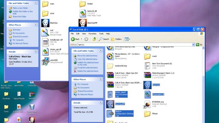Click E-mail the selected items
The image size is (219, 123).
click(x=88, y=68)
